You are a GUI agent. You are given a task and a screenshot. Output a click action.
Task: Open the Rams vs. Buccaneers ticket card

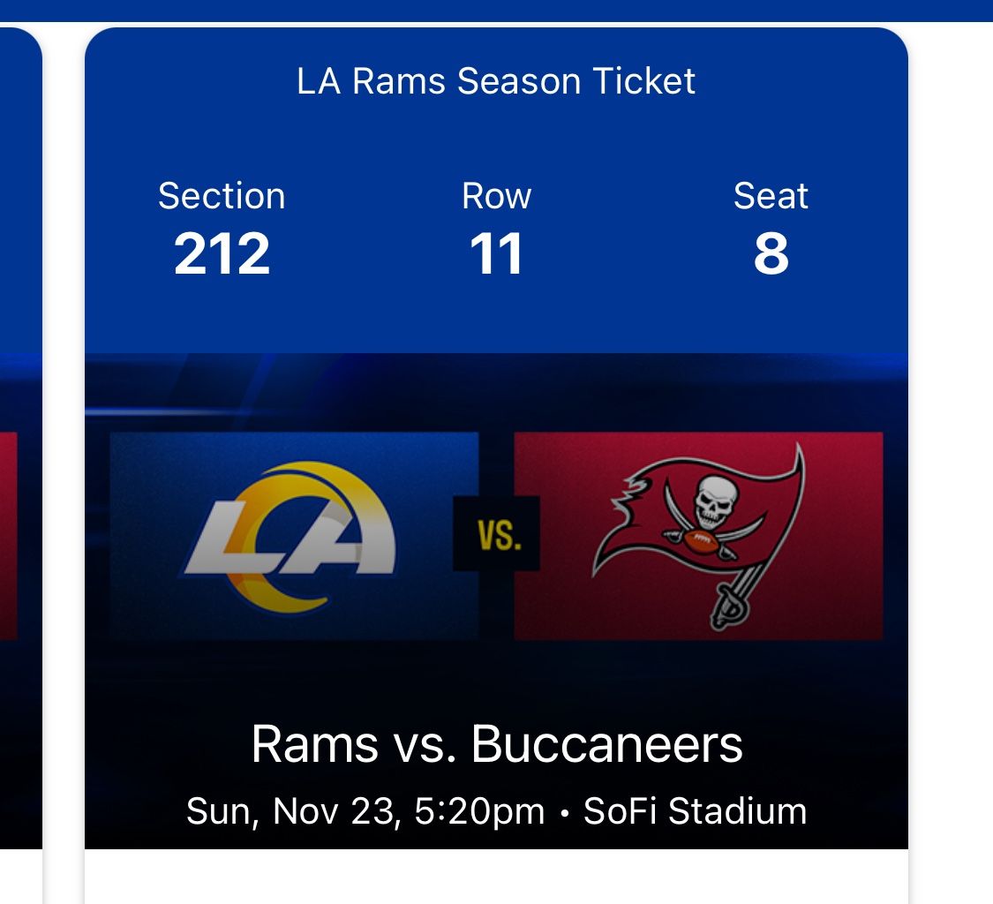point(496,441)
